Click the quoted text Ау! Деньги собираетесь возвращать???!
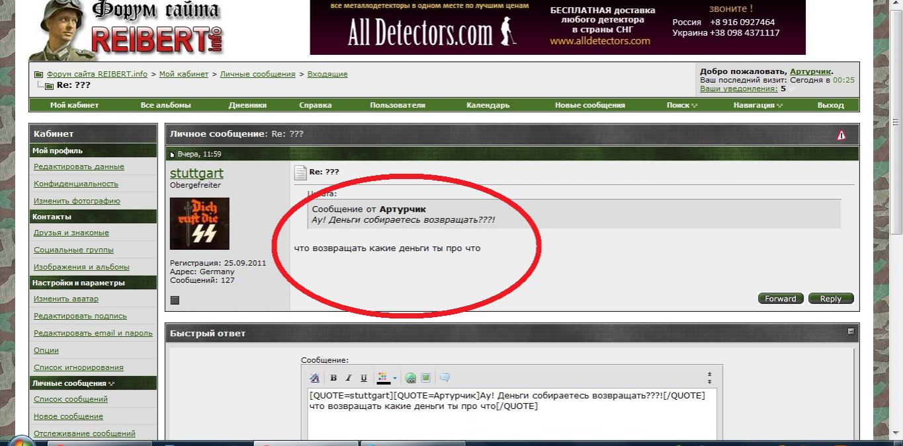Viewport: 903px width, 446px height. [404, 219]
